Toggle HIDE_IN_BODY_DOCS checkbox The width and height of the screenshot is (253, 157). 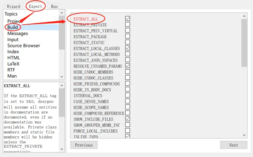point(127,89)
